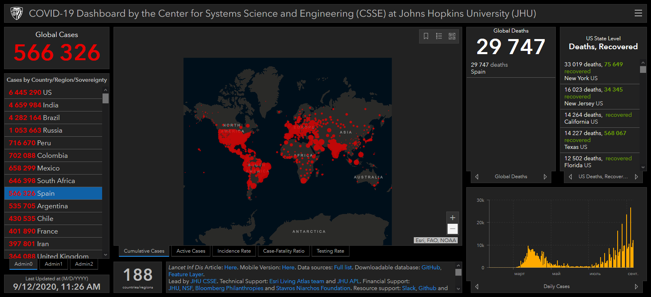The height and width of the screenshot is (297, 651).
Task: Show next chart after Daily Cases
Action: [636, 286]
